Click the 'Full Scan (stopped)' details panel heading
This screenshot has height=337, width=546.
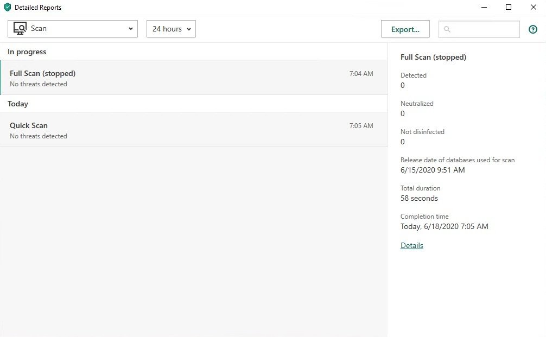pos(433,57)
